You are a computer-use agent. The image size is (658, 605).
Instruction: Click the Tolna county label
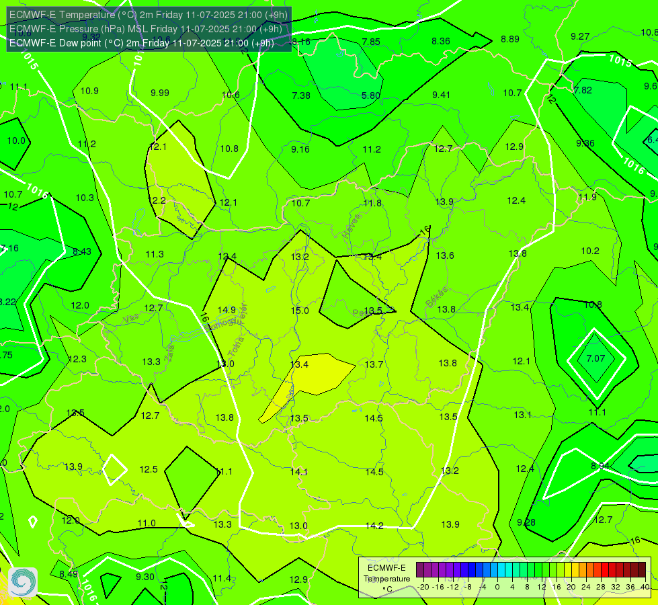[235, 346]
